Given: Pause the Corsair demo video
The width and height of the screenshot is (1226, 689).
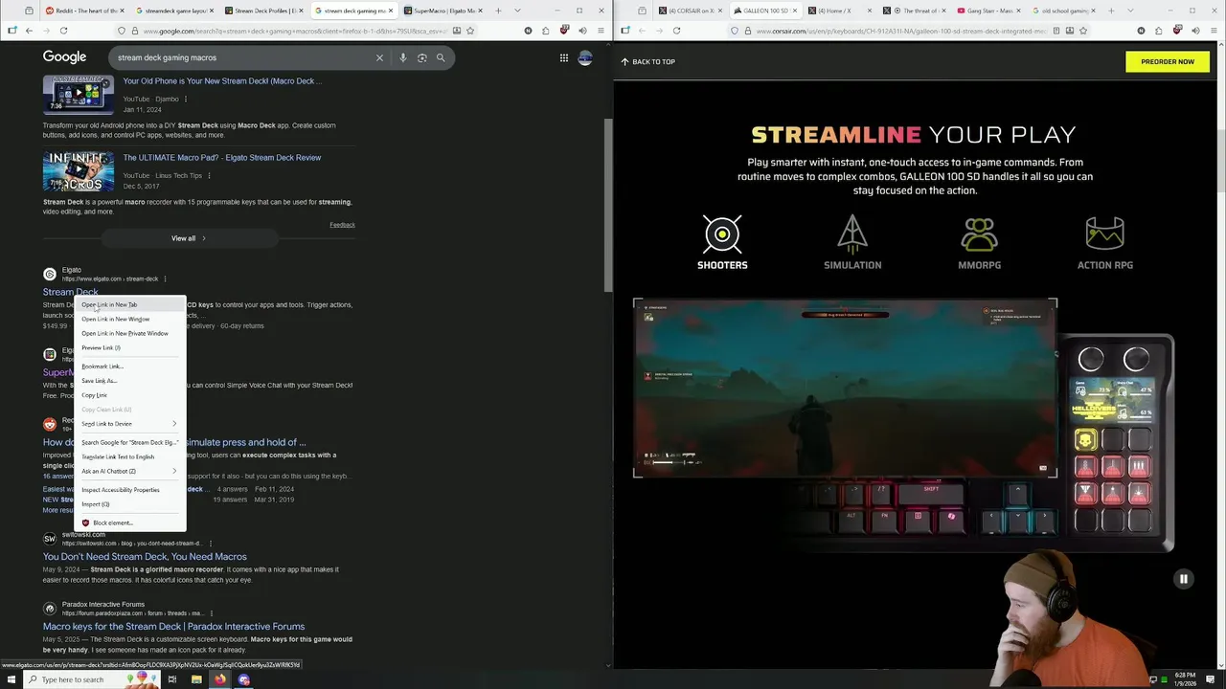Looking at the screenshot, I should click(1184, 579).
